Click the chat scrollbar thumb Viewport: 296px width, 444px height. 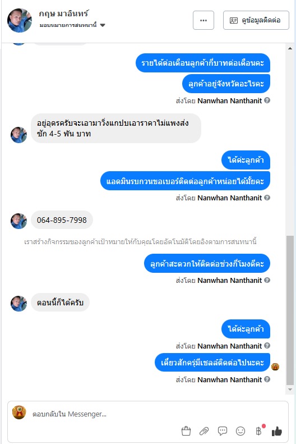point(290,310)
